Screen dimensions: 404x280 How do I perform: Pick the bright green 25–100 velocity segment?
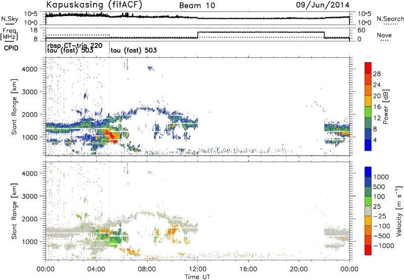[x=368, y=201]
